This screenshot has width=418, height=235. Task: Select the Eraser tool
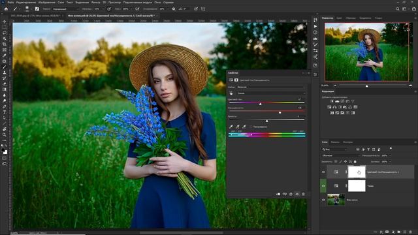[x=5, y=84]
